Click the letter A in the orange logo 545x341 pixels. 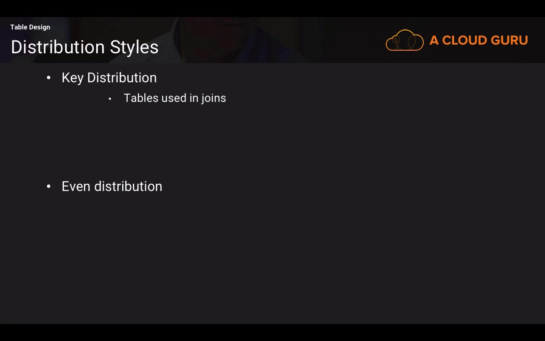(x=434, y=40)
